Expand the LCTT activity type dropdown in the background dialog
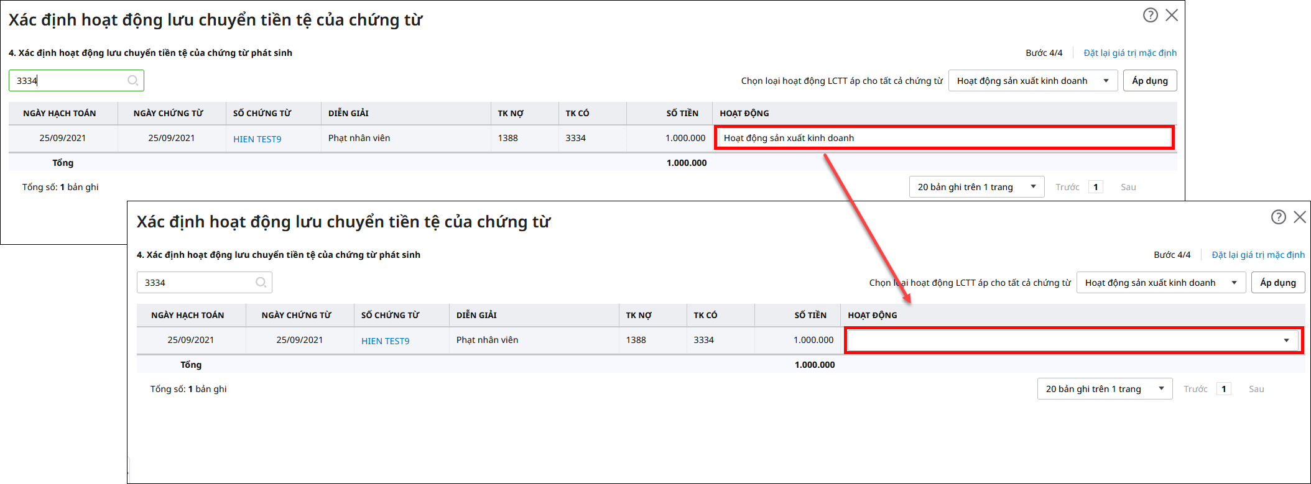This screenshot has width=1311, height=484. 1032,81
